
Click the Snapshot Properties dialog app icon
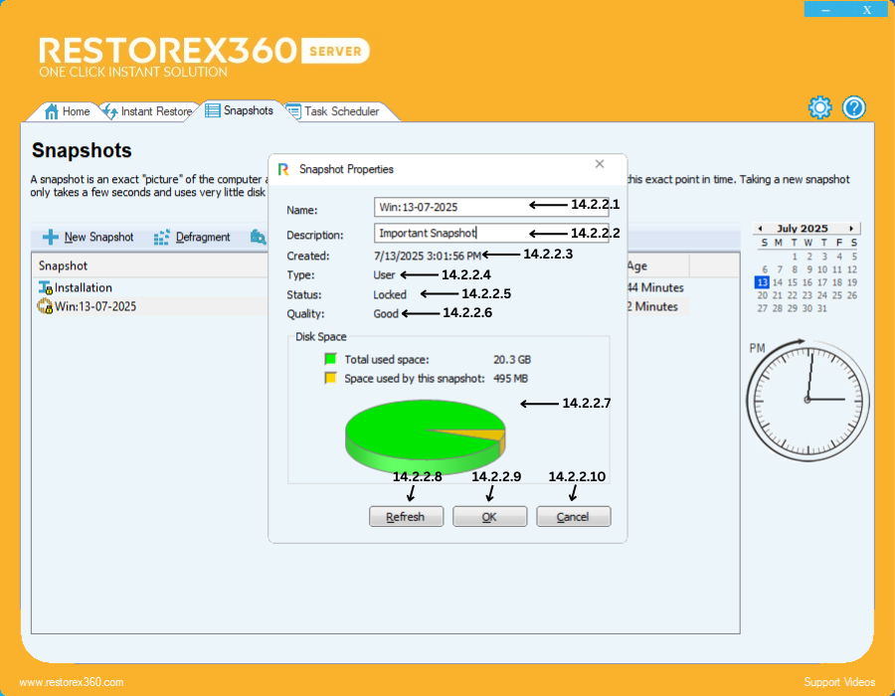click(283, 169)
